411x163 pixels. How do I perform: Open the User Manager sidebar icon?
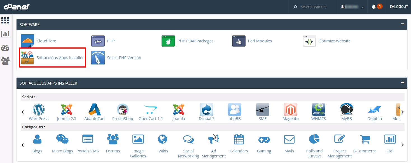click(5, 61)
